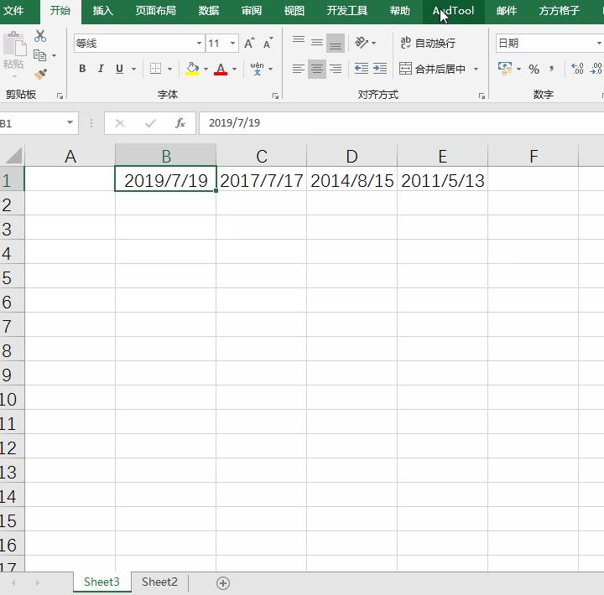Align cell text to the right
This screenshot has width=604, height=595.
(336, 69)
